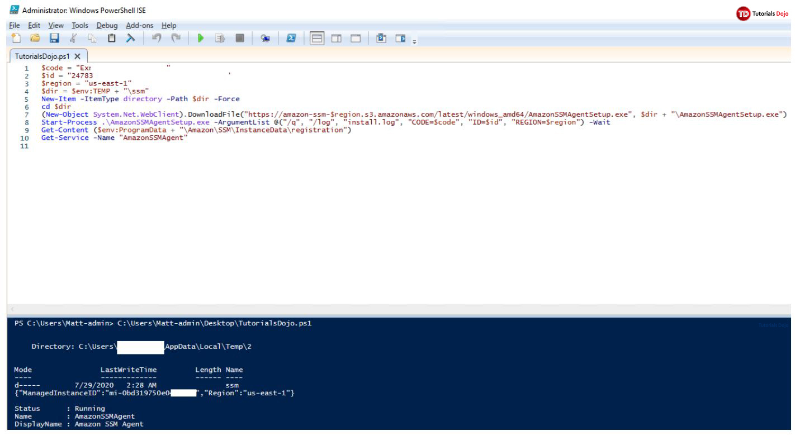Click the Start-Process AmazonSSMAgentSetup.exe line
Viewport: 795px width, 435px height.
(325, 122)
